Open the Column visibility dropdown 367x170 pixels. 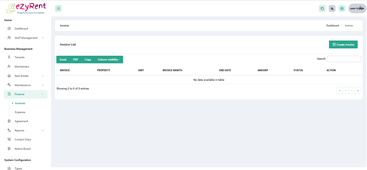click(x=108, y=60)
